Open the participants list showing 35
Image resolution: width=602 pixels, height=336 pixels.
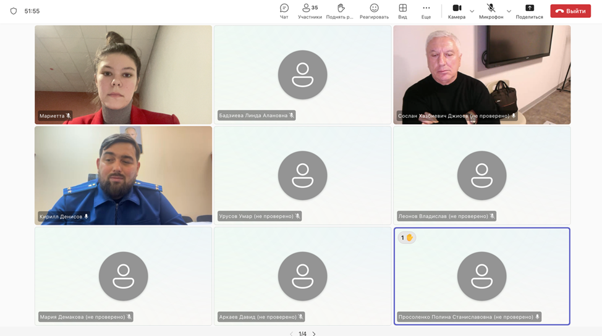coord(310,11)
